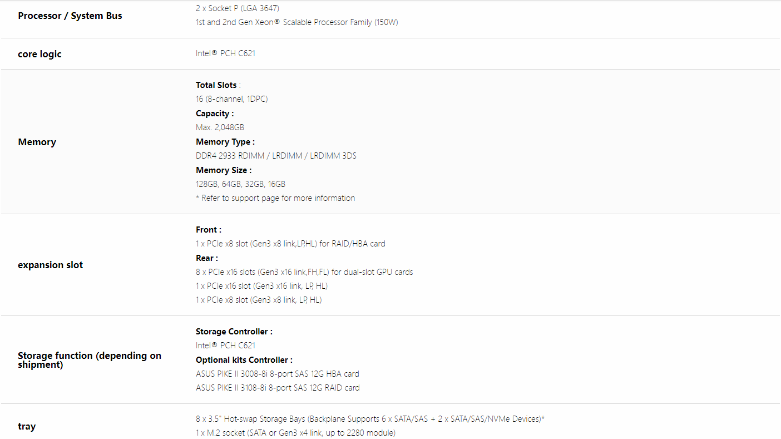Click the Rear heading in expansion slot
The width and height of the screenshot is (781, 439).
pos(206,258)
